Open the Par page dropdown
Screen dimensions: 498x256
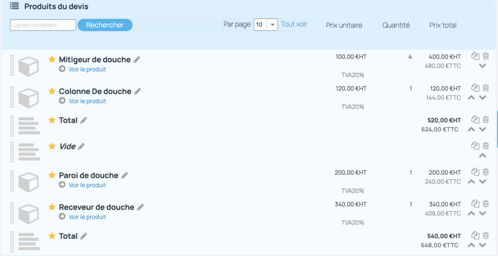click(x=266, y=25)
